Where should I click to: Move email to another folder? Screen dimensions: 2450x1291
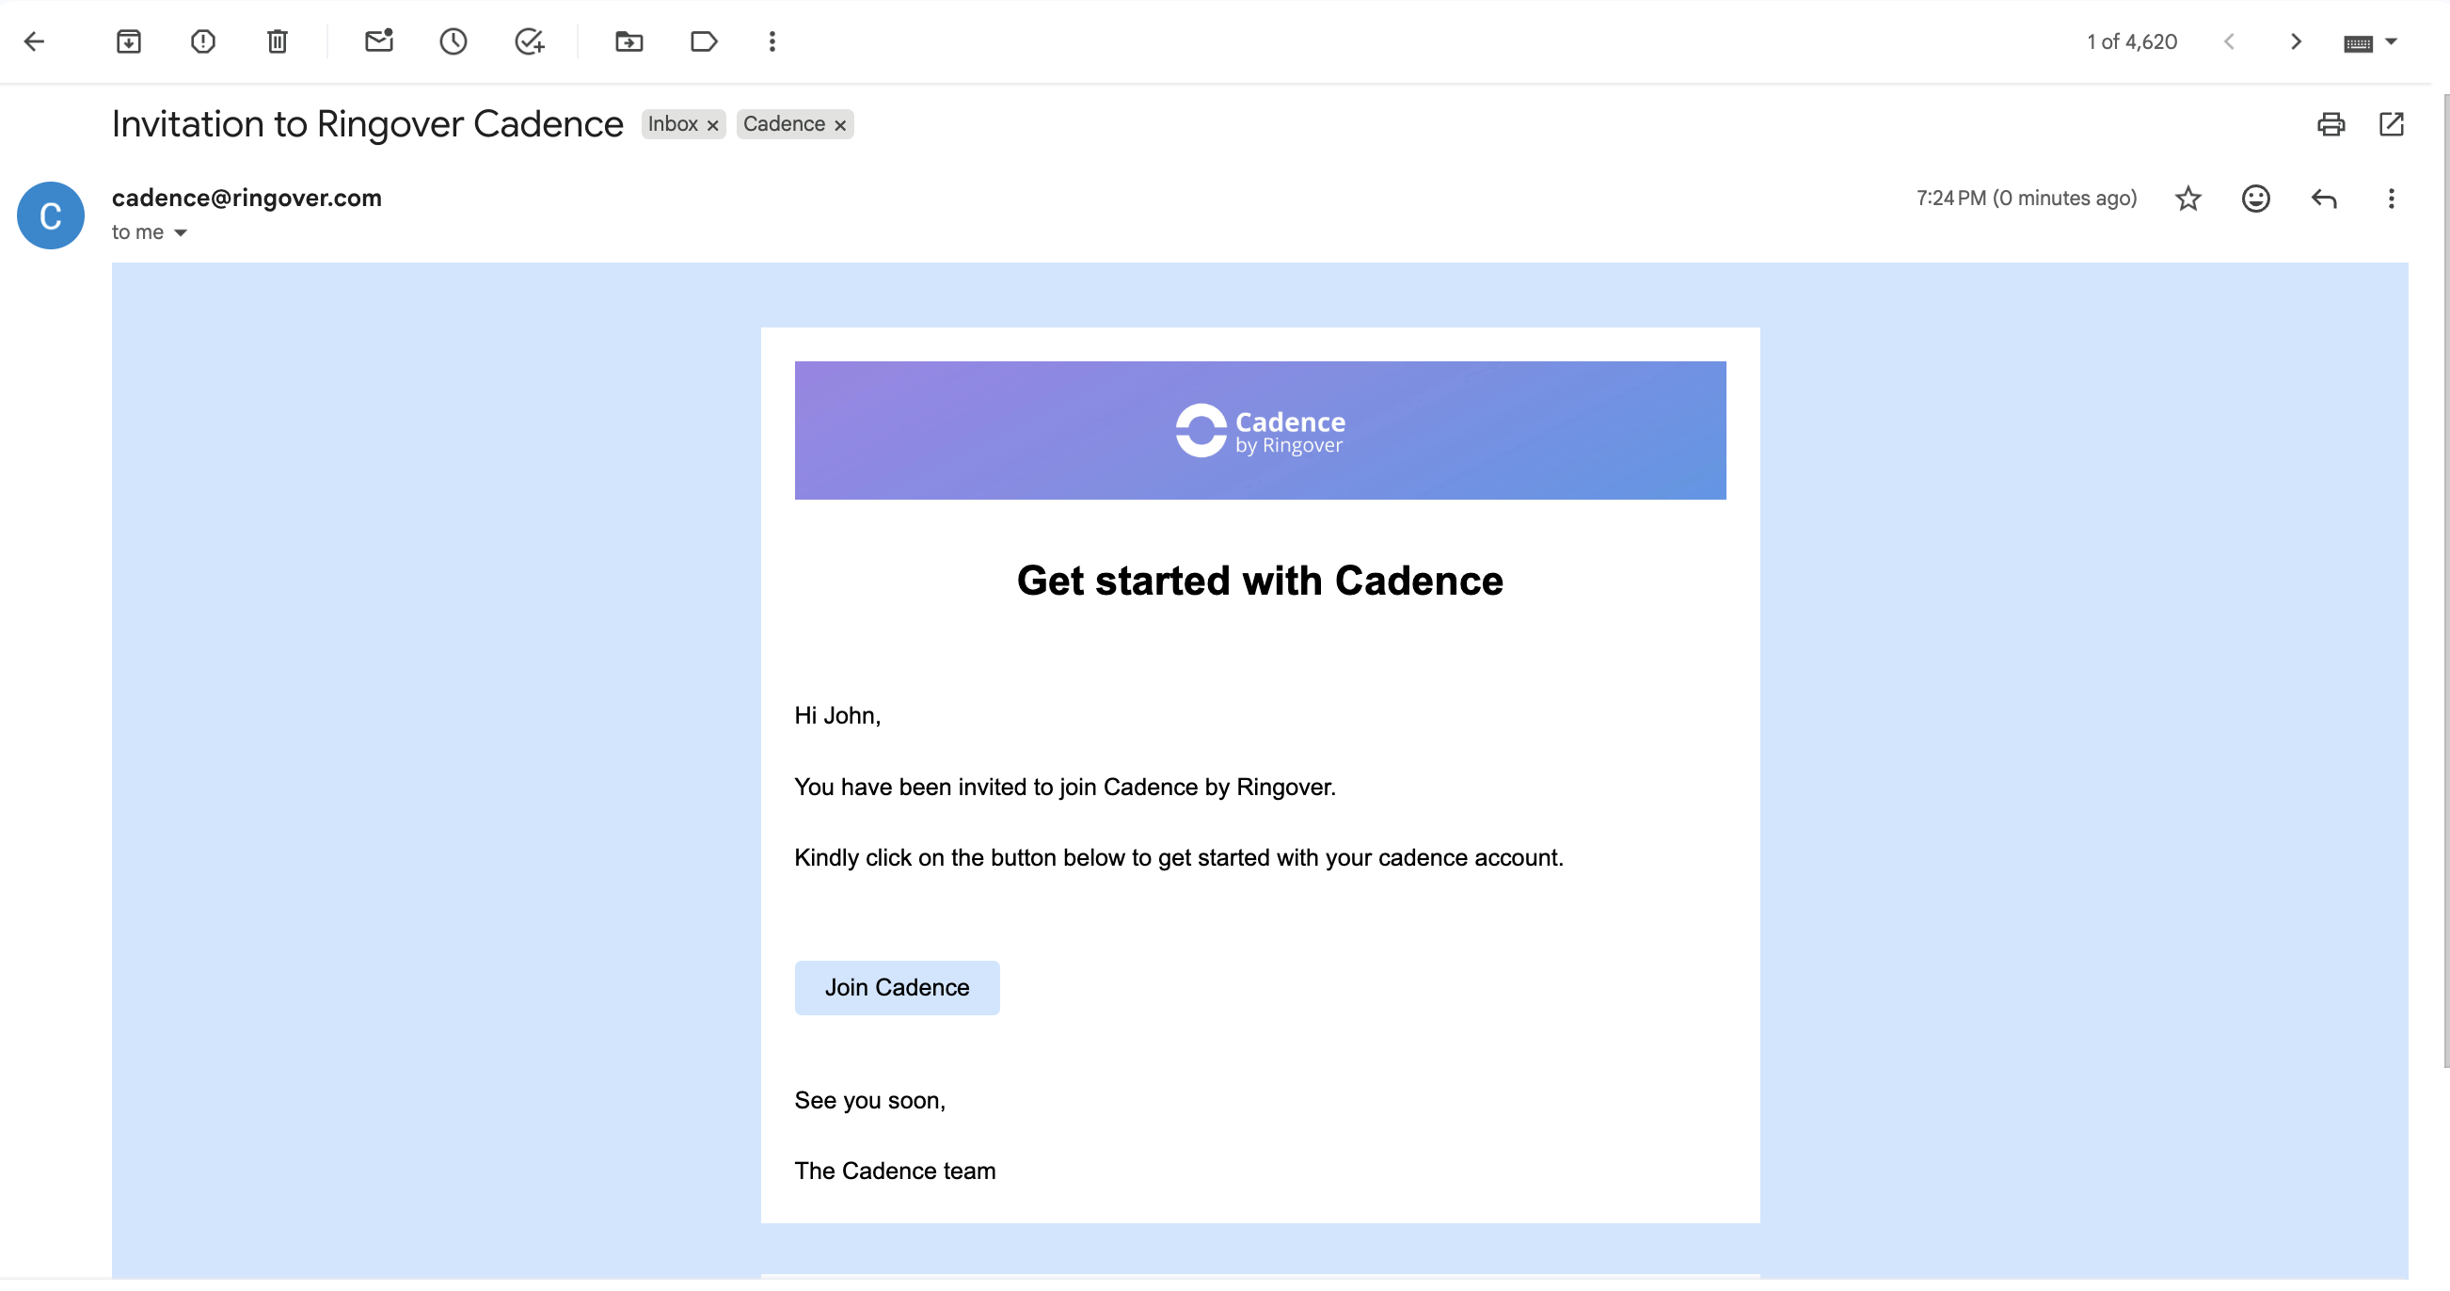pos(628,41)
